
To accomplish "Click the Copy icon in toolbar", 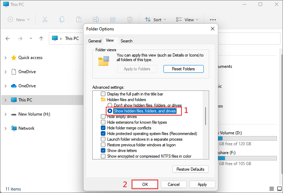I will pos(62,19).
